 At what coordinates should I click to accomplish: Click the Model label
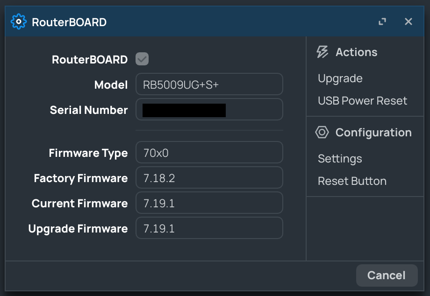coord(111,85)
